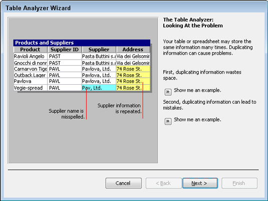268x201 pixels.
Task: Click the Next button
Action: click(x=200, y=183)
